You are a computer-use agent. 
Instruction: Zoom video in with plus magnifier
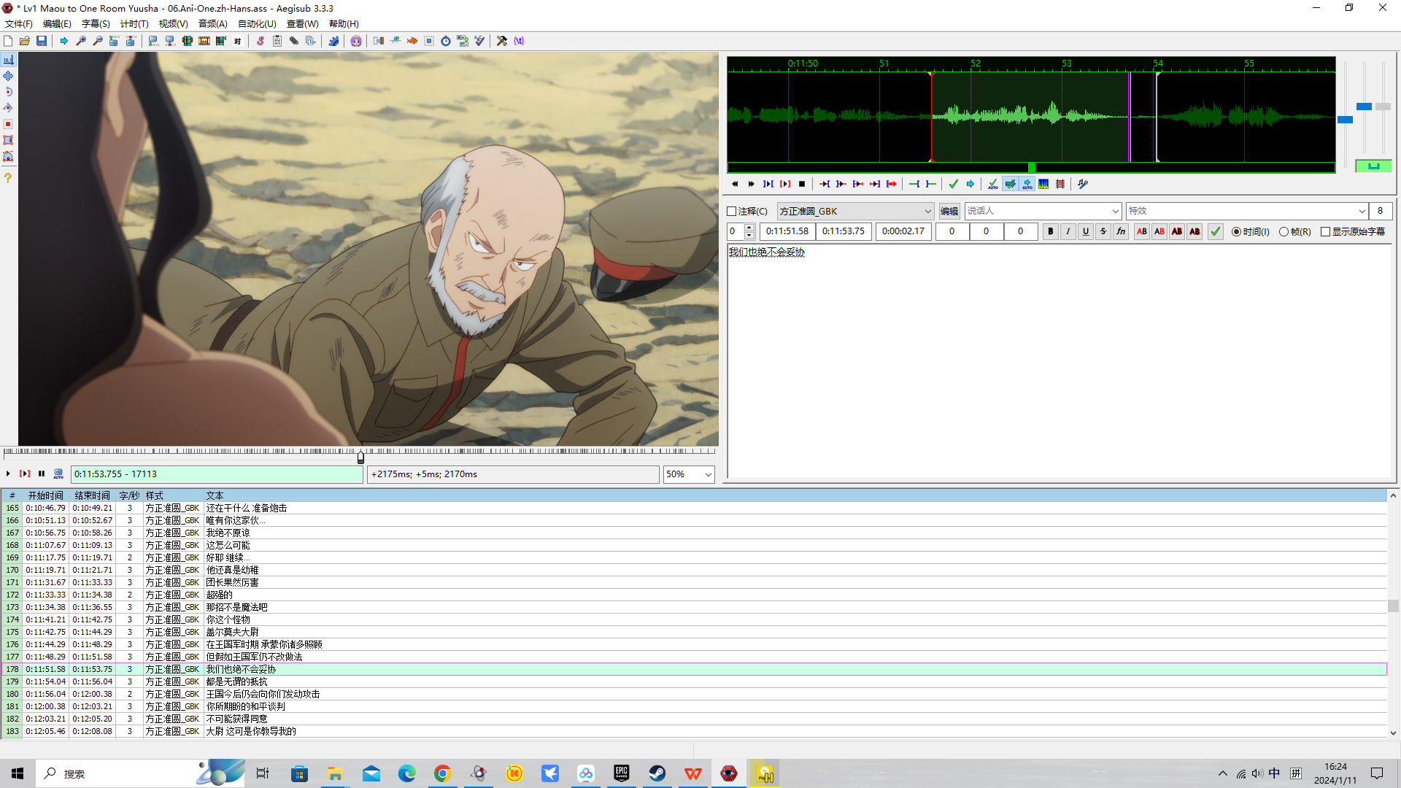point(81,41)
